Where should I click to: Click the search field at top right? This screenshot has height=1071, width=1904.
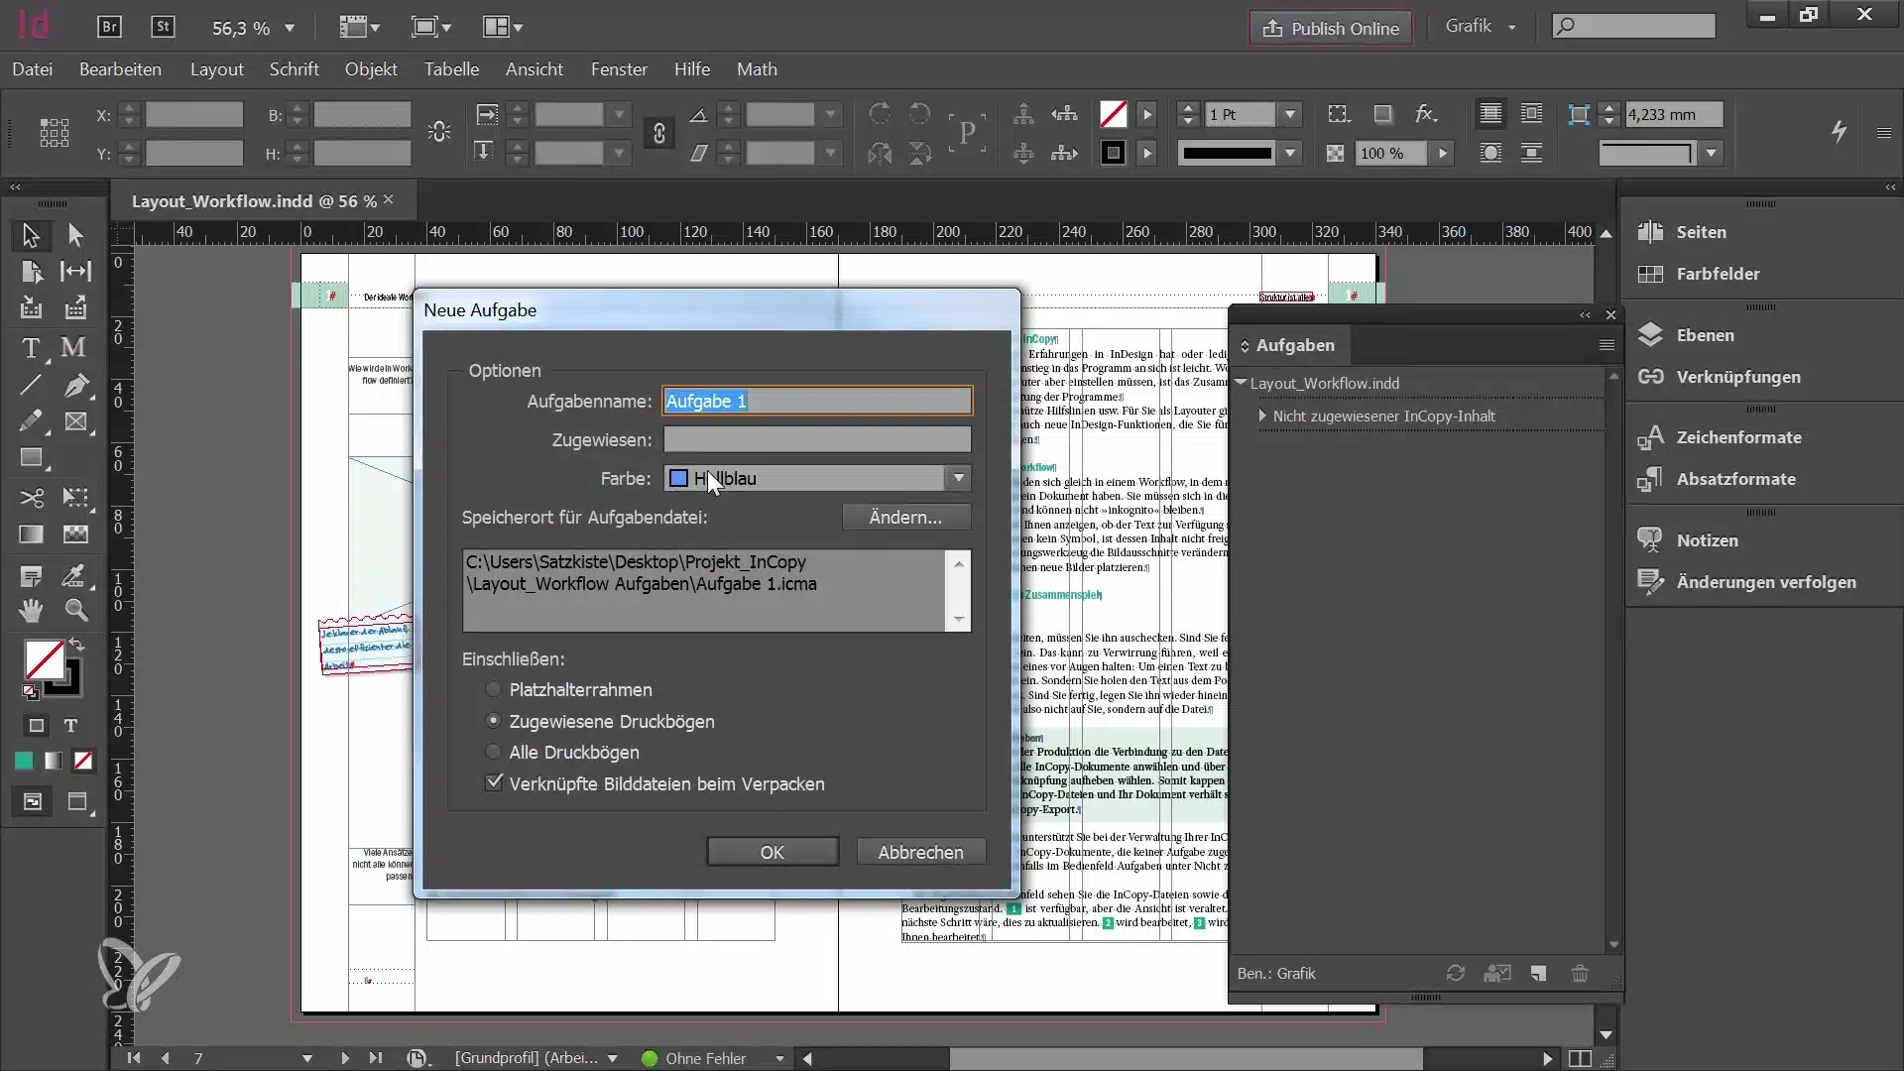1633,26
